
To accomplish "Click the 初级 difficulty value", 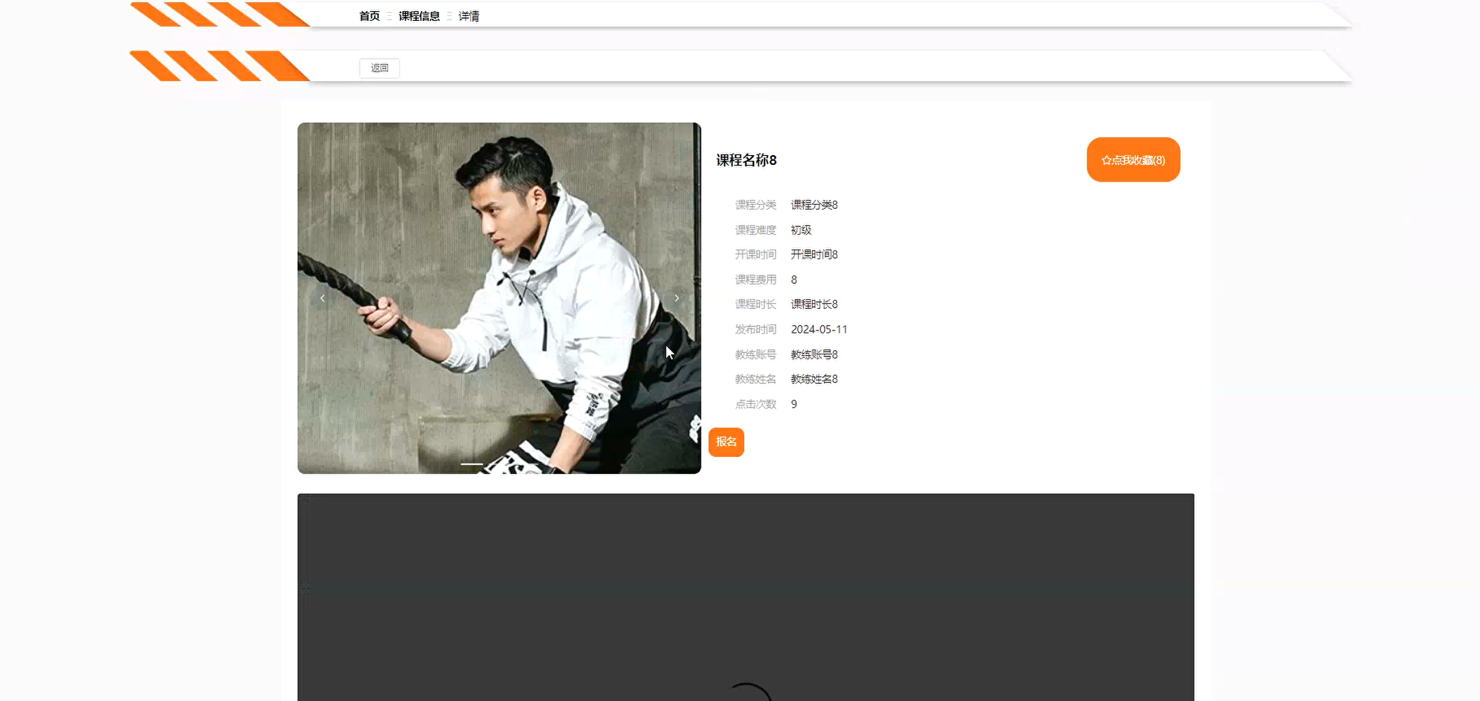I will [x=801, y=230].
